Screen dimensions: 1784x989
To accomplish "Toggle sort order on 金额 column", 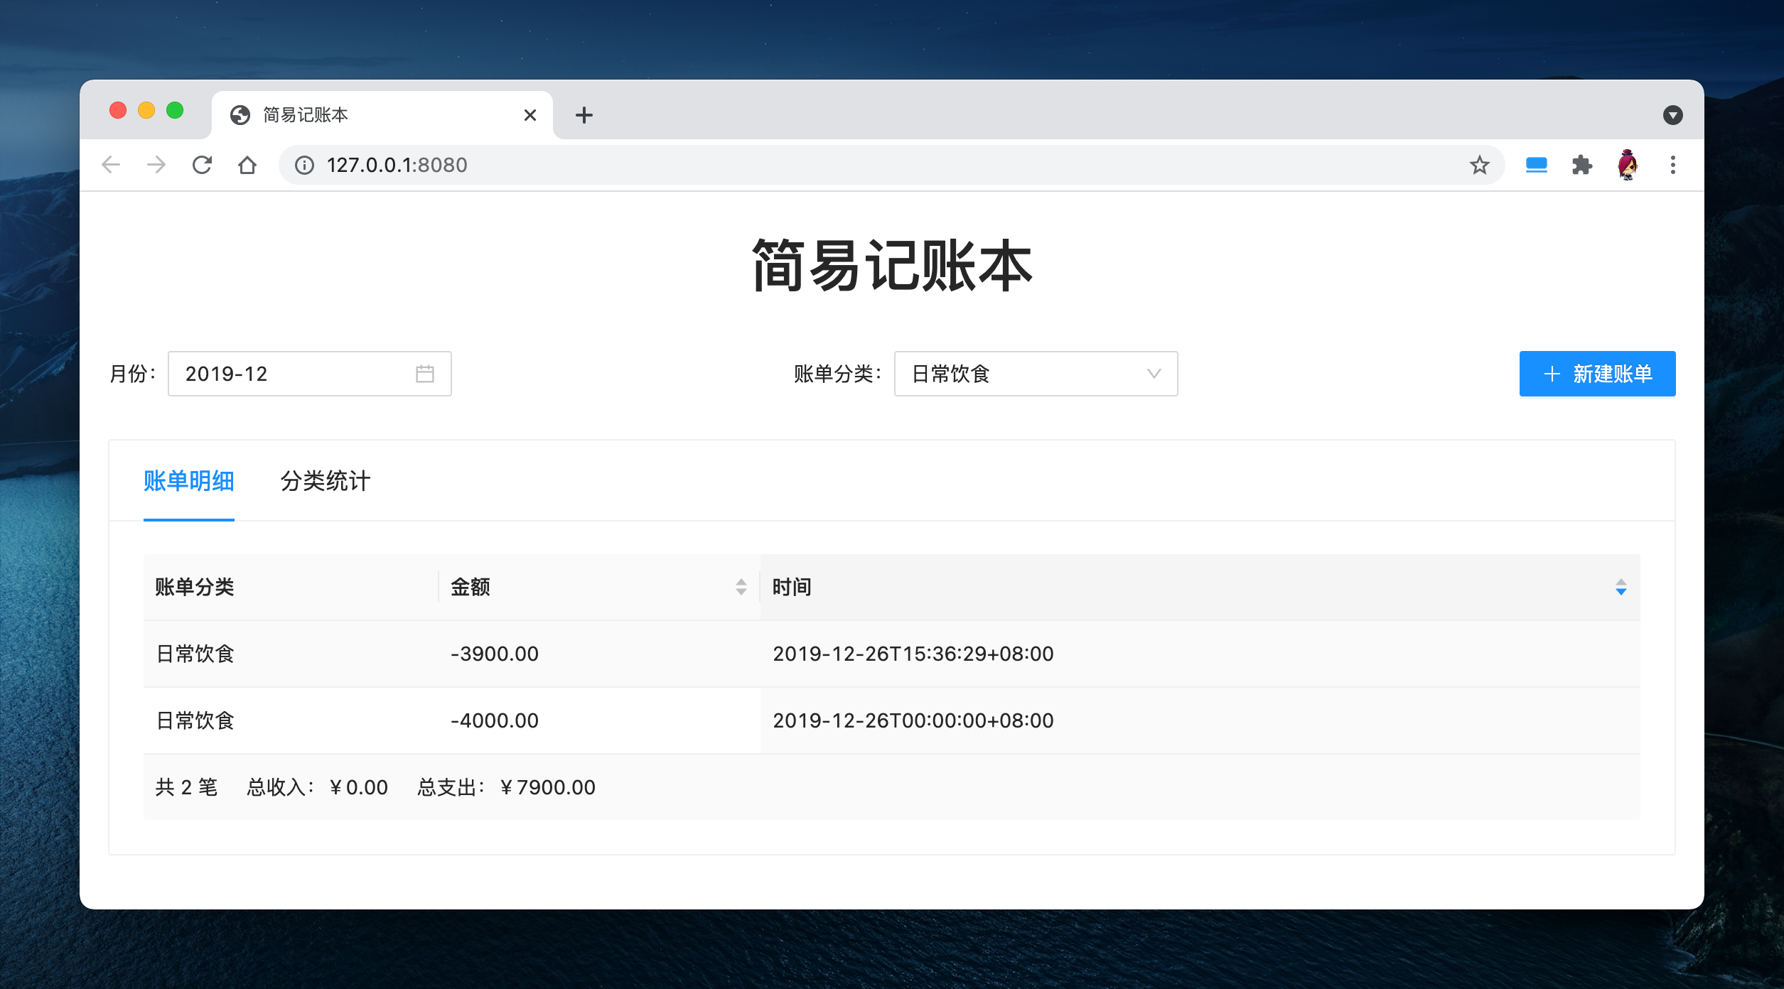I will click(741, 587).
